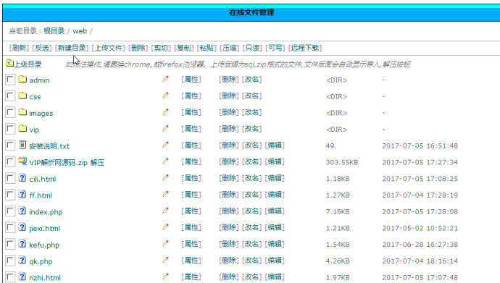Click the kefu.php file icon
Image resolution: width=500 pixels, height=283 pixels.
click(22, 243)
